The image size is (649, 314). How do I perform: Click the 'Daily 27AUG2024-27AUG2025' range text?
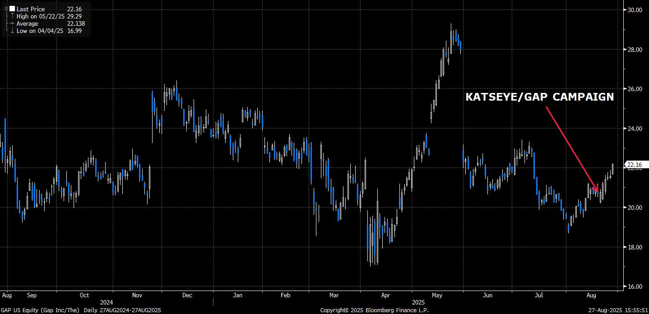[x=122, y=310]
